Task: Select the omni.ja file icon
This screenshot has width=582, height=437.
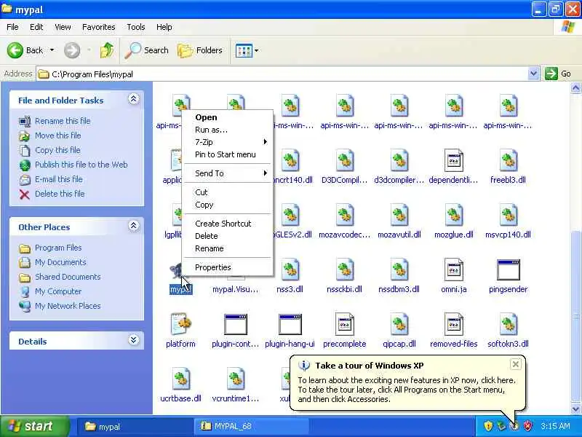Action: (453, 270)
